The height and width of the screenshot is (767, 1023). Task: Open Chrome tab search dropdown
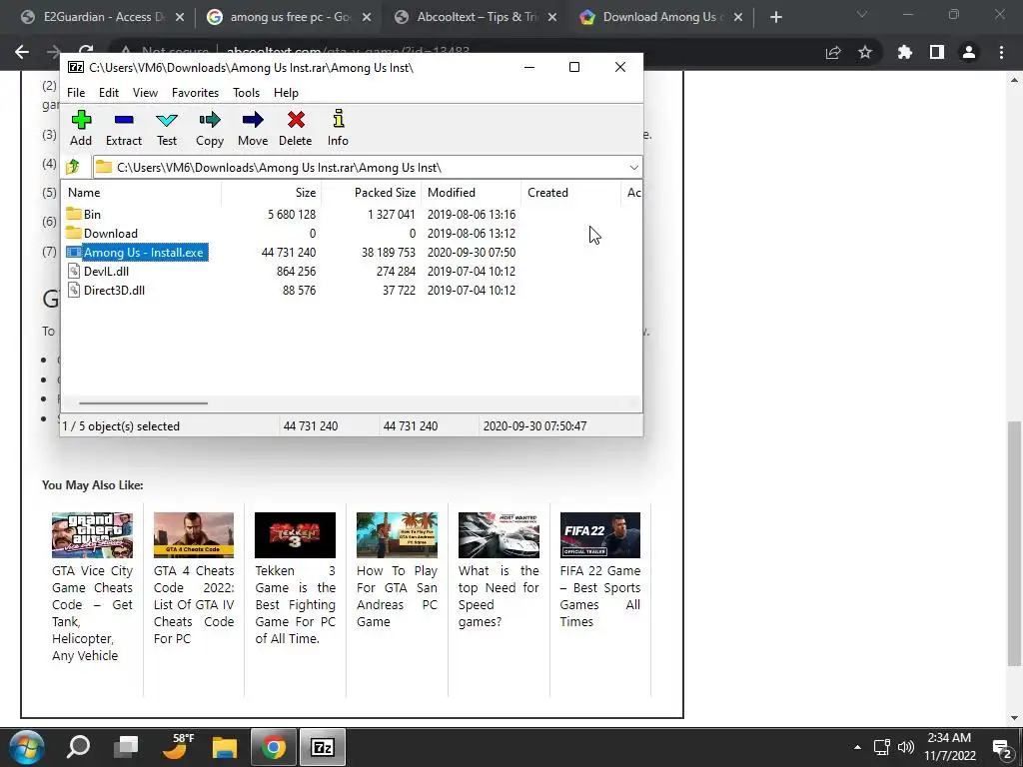pyautogui.click(x=862, y=14)
